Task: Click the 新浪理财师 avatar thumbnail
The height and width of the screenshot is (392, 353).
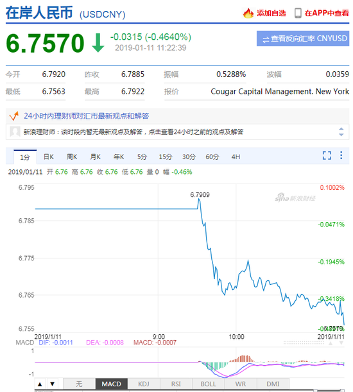Action: click(x=15, y=132)
